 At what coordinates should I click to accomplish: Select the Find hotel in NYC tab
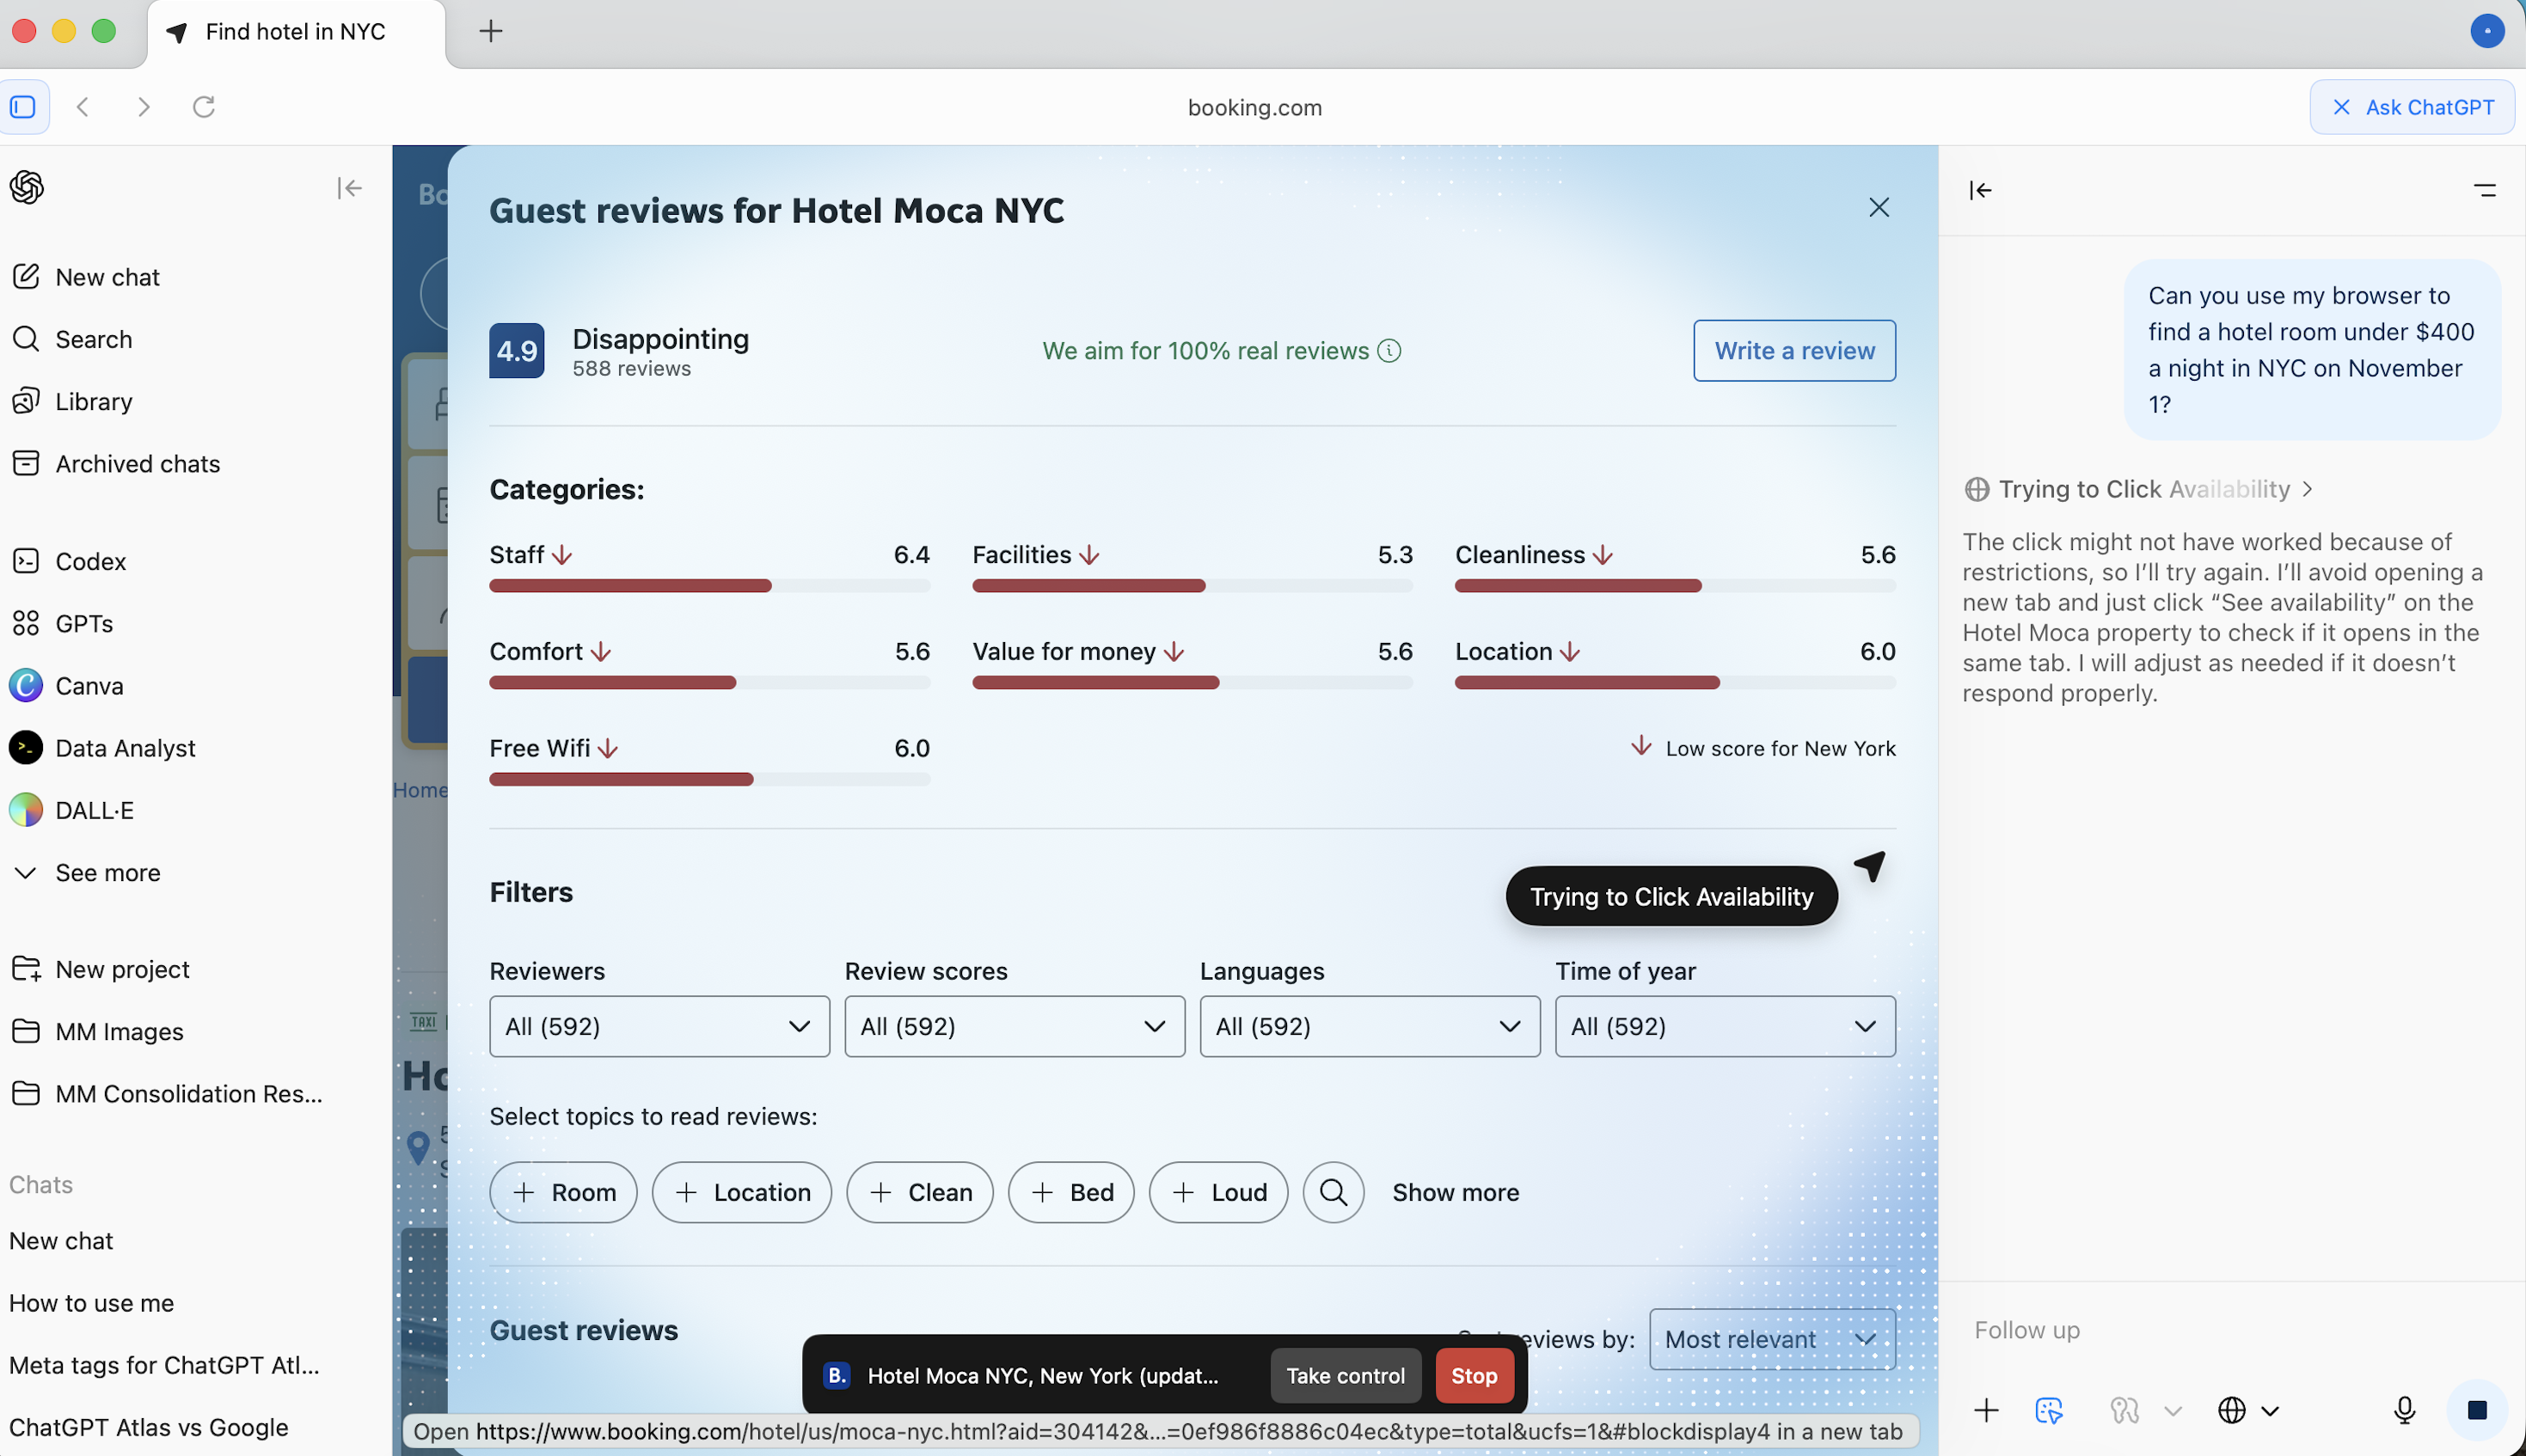point(295,32)
